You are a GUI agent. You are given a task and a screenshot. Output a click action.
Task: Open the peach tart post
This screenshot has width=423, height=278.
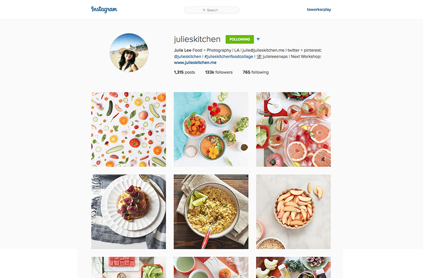tap(293, 212)
